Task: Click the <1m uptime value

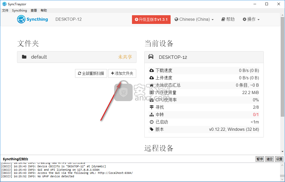Action: [255, 122]
